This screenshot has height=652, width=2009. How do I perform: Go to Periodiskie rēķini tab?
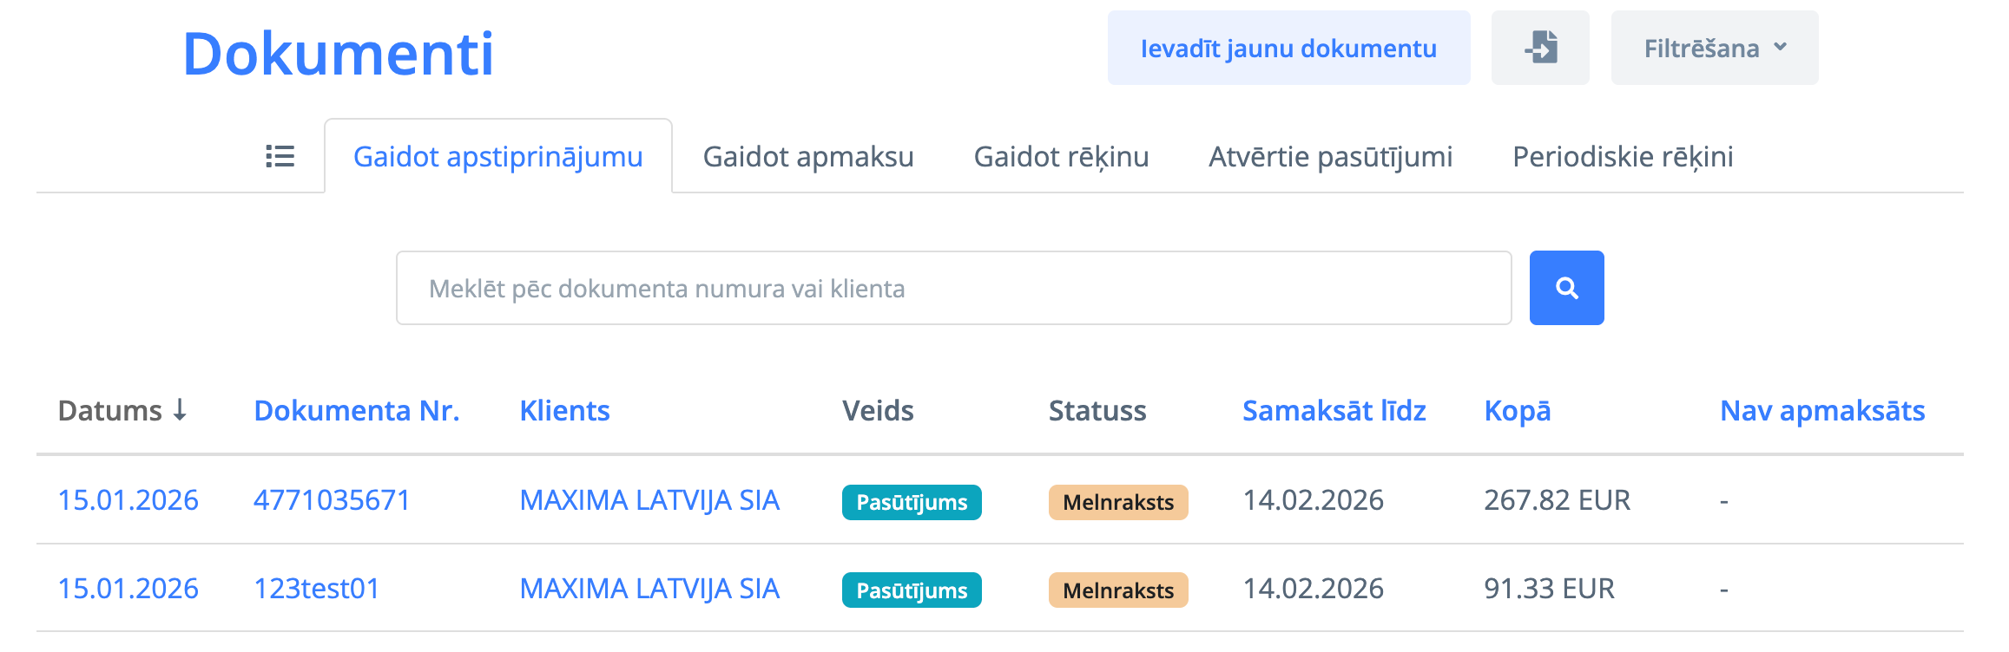[x=1623, y=157]
